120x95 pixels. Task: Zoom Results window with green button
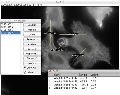[57, 71]
